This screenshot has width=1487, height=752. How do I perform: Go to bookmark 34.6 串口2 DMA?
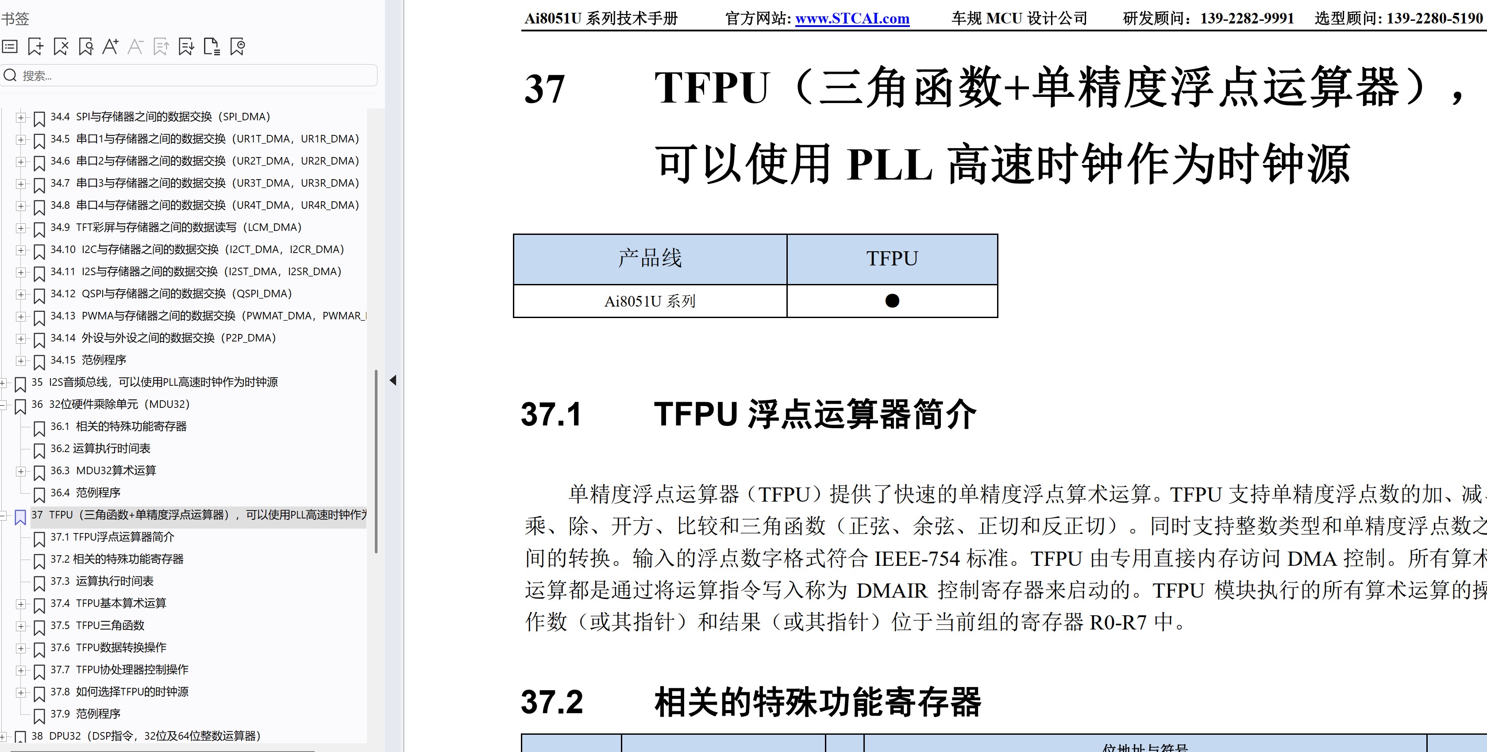coord(204,161)
